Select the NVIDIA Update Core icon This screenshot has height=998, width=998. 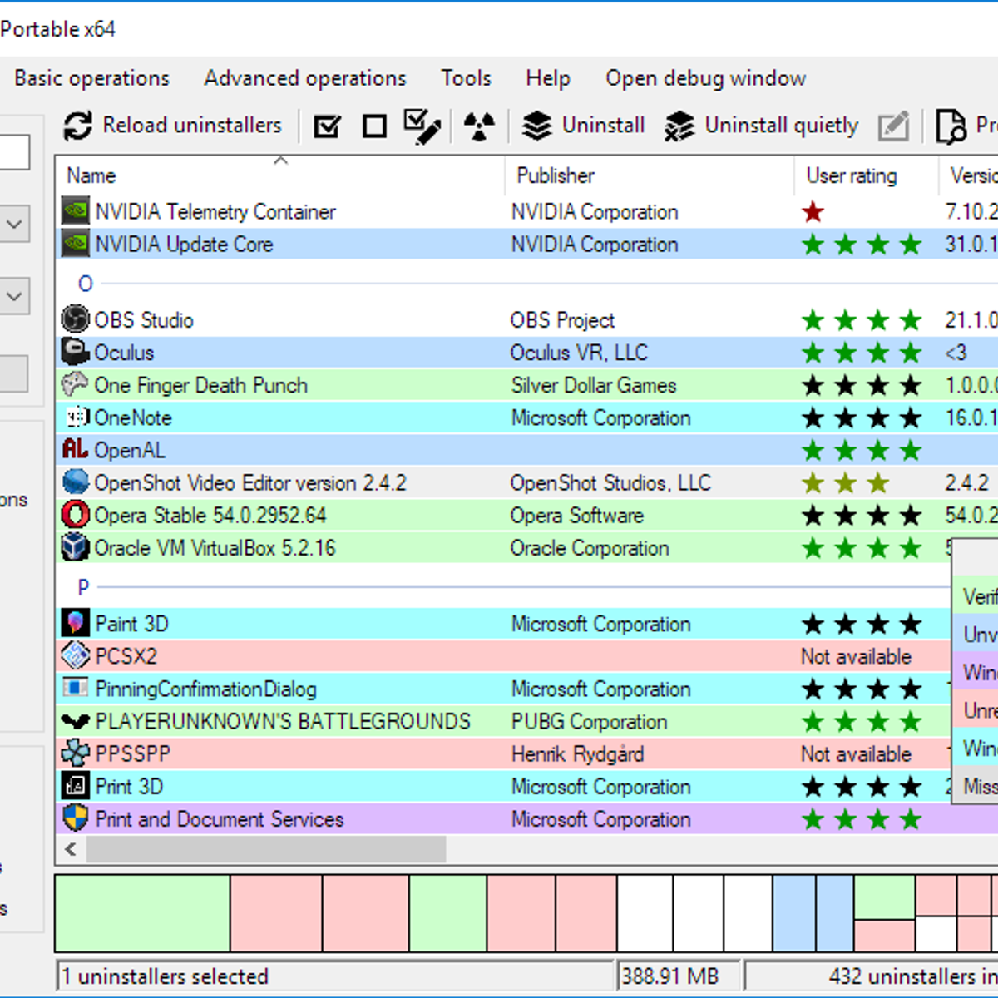tap(76, 244)
